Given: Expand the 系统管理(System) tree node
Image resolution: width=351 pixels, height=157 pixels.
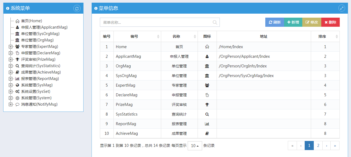Looking at the screenshot, I should coord(10,98).
